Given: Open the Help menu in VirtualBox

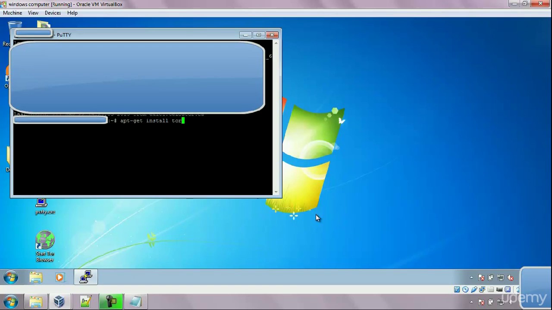Looking at the screenshot, I should (72, 13).
